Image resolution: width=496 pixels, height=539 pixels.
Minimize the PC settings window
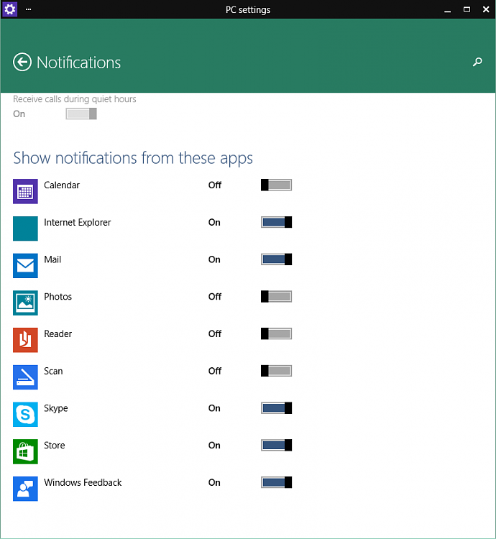(x=448, y=9)
